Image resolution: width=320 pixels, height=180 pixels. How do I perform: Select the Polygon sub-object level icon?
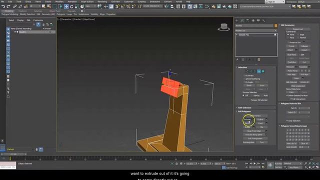pos(259,71)
